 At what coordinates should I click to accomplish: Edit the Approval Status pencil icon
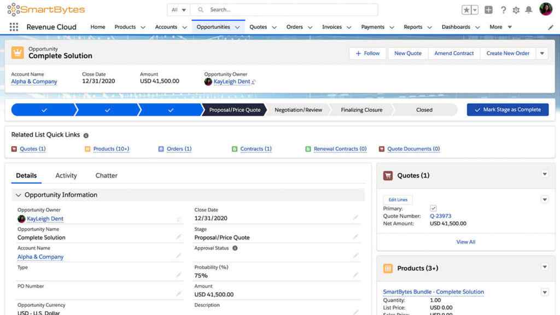[355, 256]
